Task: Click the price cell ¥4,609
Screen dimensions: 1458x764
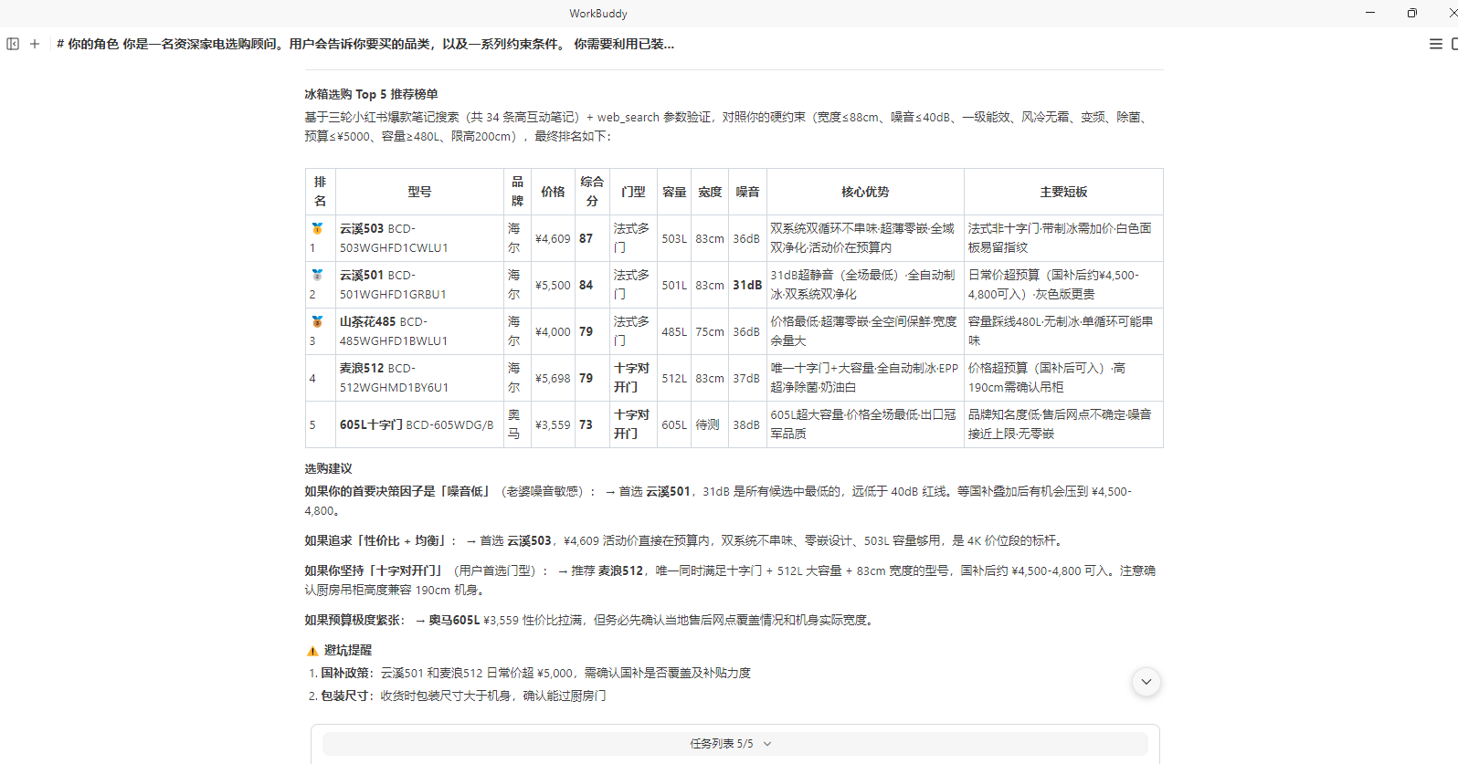Action: (553, 238)
